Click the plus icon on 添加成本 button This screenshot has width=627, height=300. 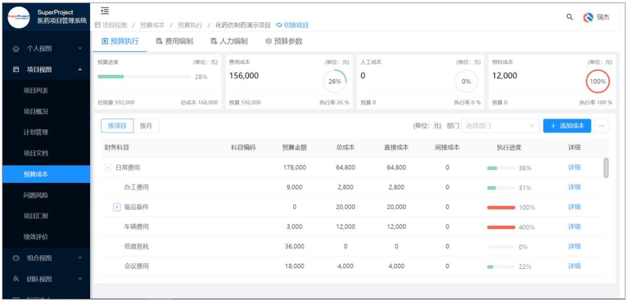553,126
